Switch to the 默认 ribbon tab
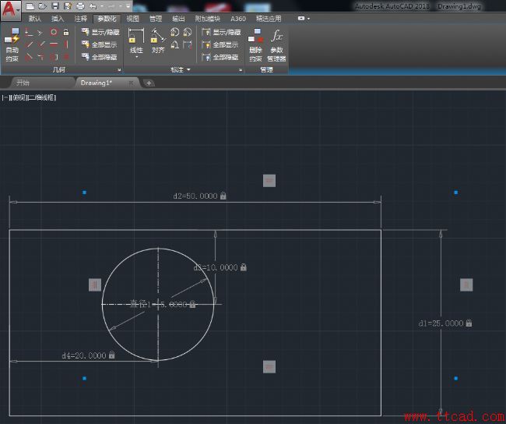This screenshot has width=506, height=424. [x=35, y=19]
